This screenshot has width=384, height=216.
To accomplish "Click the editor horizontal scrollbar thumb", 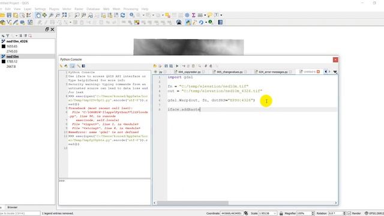I will click(x=193, y=203).
